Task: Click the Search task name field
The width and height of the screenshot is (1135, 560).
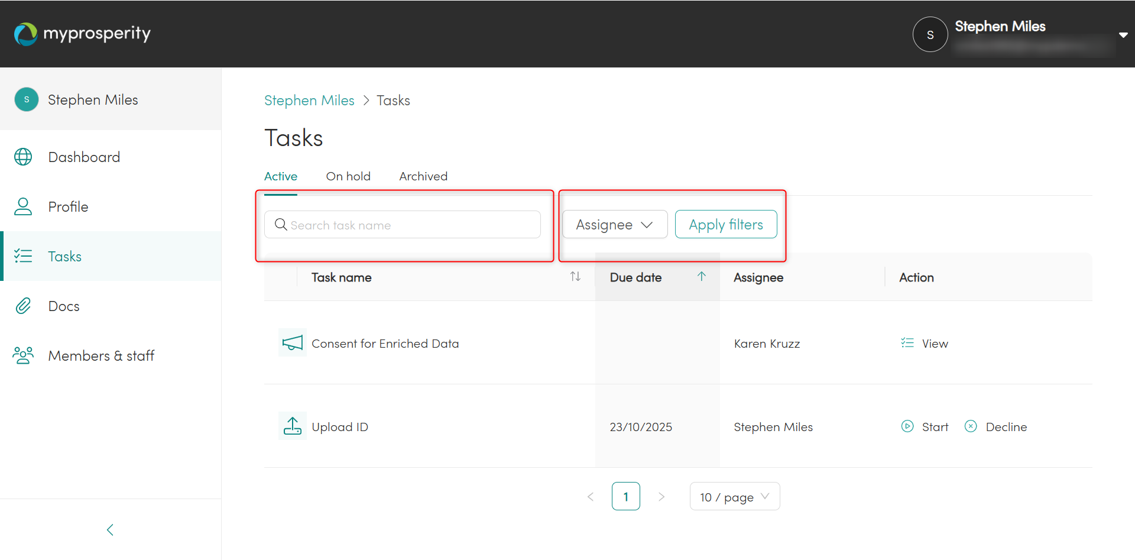Action: tap(403, 225)
